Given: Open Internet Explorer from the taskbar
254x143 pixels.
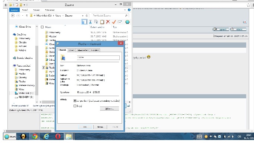Looking at the screenshot, I should [x=46, y=137].
